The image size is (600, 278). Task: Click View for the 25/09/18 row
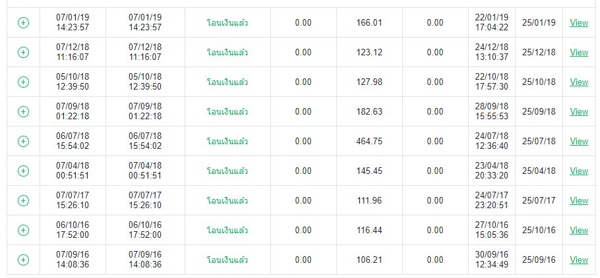tap(579, 111)
